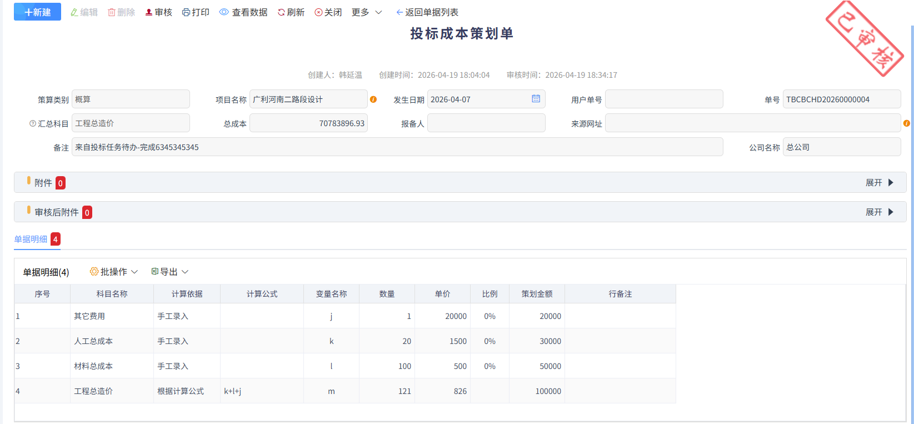Expand the 审核后附件 section
Image resolution: width=914 pixels, height=424 pixels.
[x=880, y=212]
